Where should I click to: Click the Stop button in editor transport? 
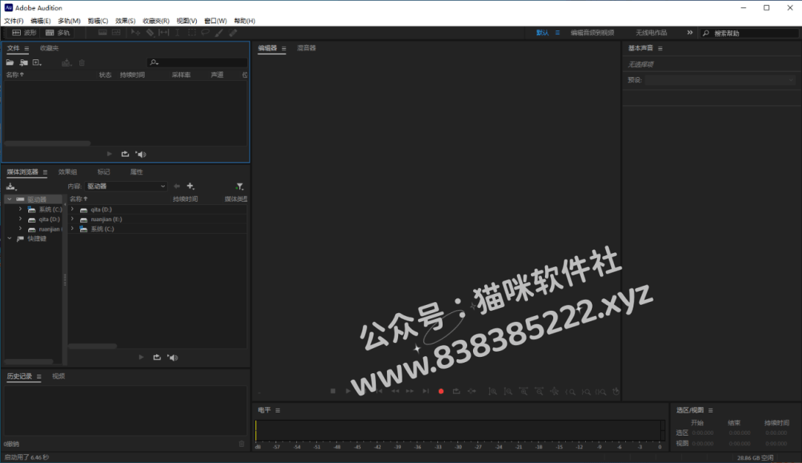[x=333, y=391]
